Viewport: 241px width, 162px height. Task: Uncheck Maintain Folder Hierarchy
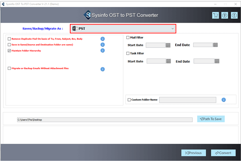[x=9, y=51]
